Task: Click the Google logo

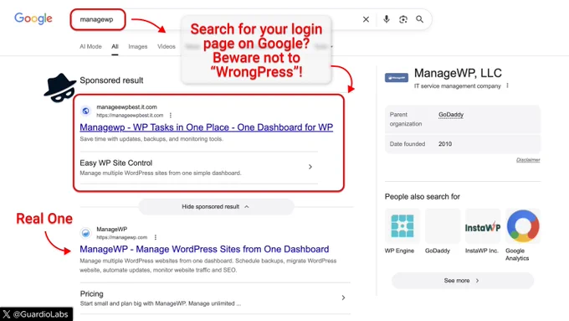Action: [x=33, y=18]
